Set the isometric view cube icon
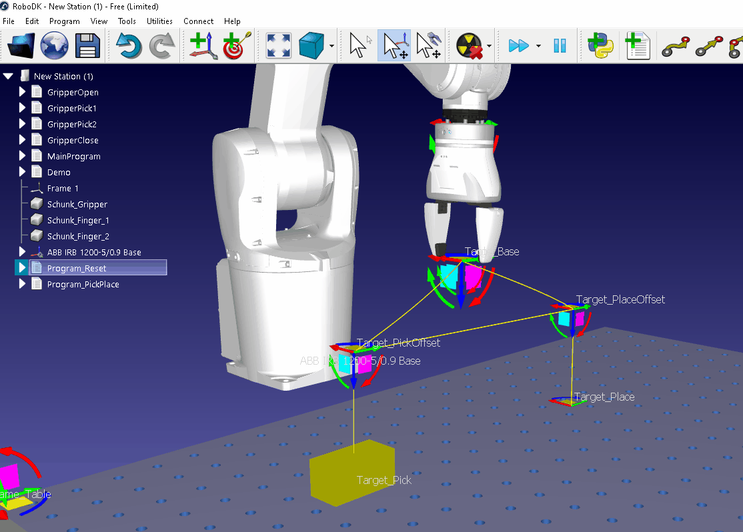743x532 pixels. point(311,45)
